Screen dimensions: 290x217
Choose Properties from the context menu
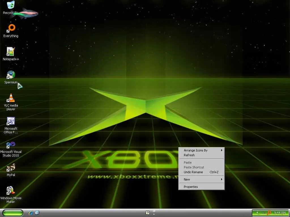pyautogui.click(x=202, y=187)
